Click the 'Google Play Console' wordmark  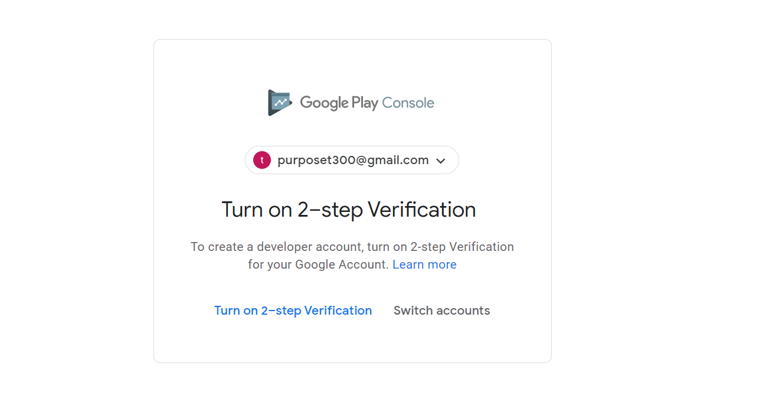point(367,103)
